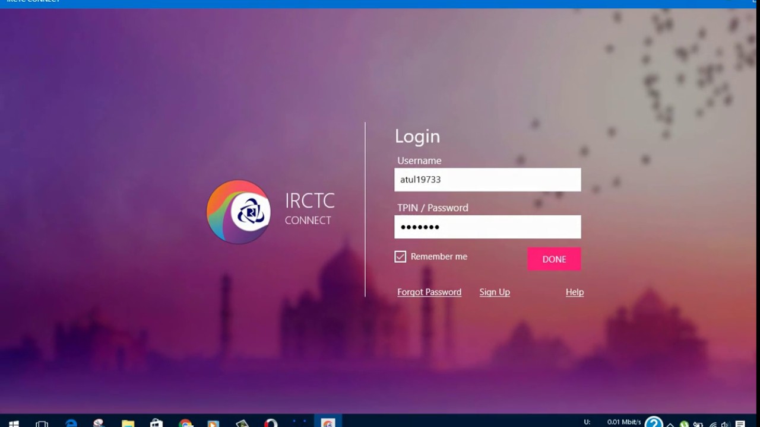Click the TPIN / Password field
Screen dimensions: 760x427
click(487, 227)
